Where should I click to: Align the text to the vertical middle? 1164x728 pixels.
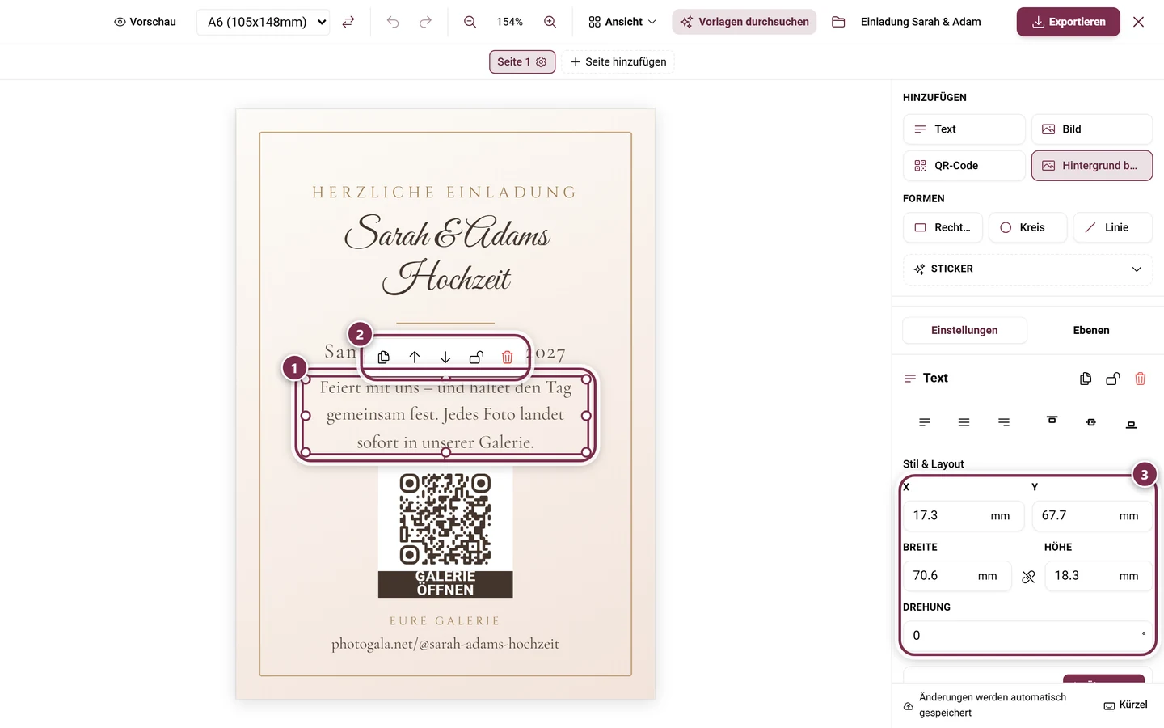coord(1091,422)
